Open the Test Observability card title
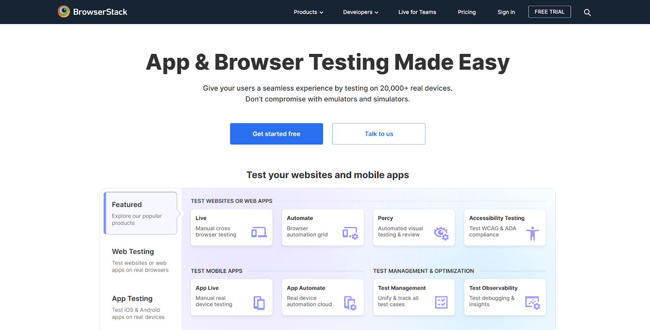This screenshot has height=330, width=650. pos(493,288)
